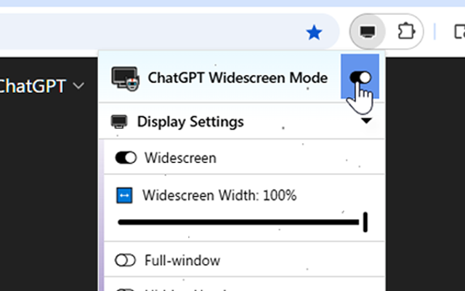Click the blue bookmark star icon
This screenshot has height=291, width=465.
[x=314, y=32]
